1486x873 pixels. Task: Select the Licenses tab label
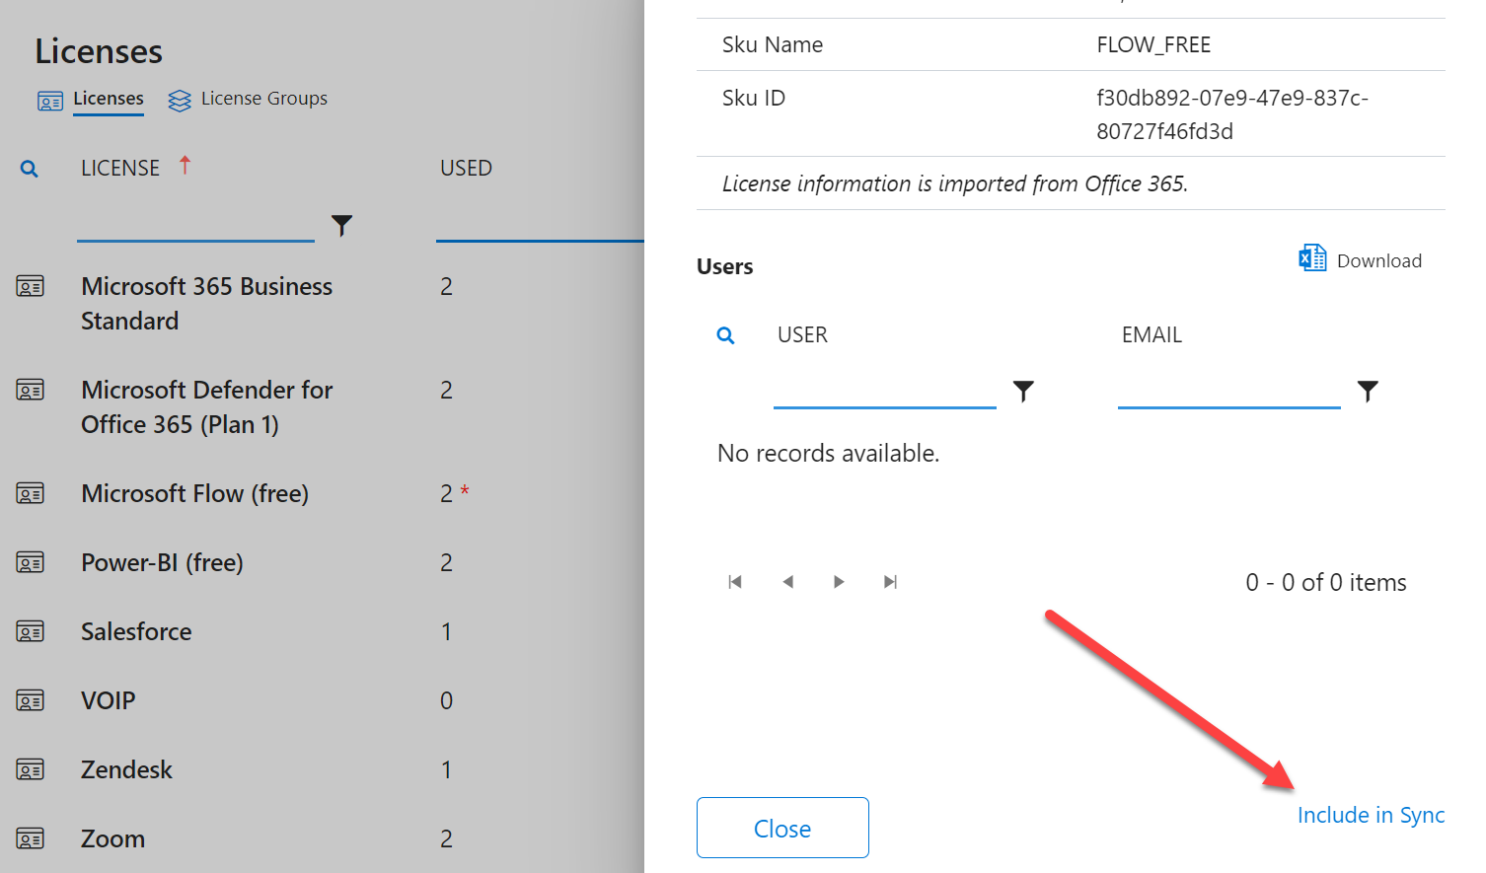tap(109, 99)
